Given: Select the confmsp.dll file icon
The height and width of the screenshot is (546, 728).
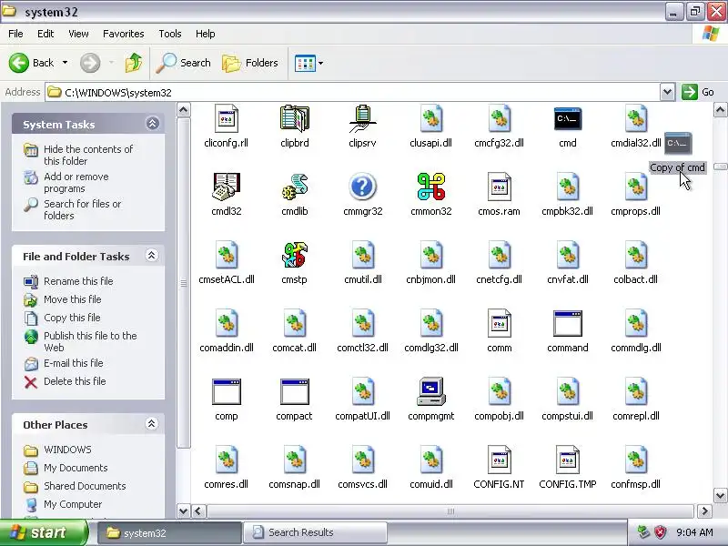Looking at the screenshot, I should pos(635,460).
